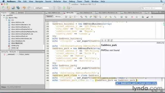The width and height of the screenshot is (165, 93).
Task: Click the Toggle Bookmark icon
Action: [x=115, y=17]
